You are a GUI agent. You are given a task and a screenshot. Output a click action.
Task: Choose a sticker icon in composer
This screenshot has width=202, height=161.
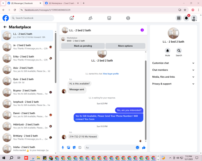[74, 148]
